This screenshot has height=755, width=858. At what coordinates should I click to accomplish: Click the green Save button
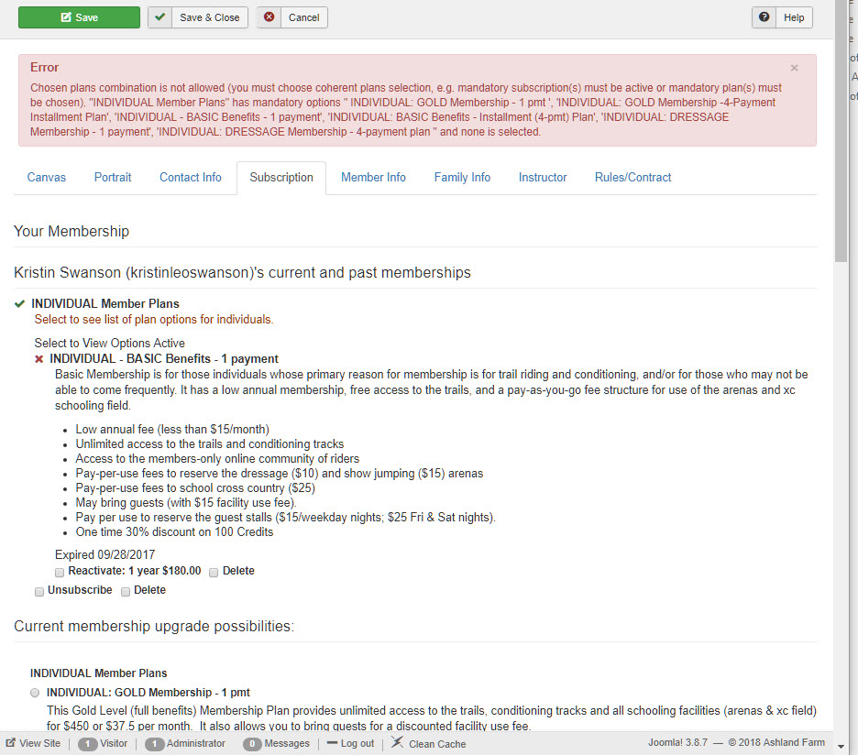(x=79, y=17)
